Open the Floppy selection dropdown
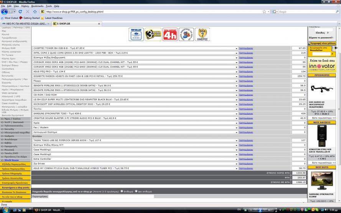Viewport: 341px width, 213px height. click(135, 81)
